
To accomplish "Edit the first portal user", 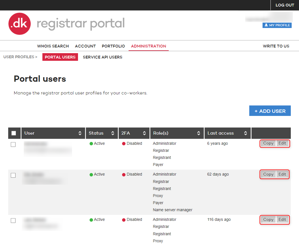I will pyautogui.click(x=282, y=143).
